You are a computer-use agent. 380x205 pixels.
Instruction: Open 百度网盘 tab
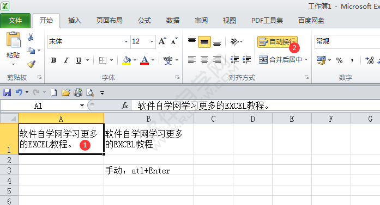(x=311, y=21)
